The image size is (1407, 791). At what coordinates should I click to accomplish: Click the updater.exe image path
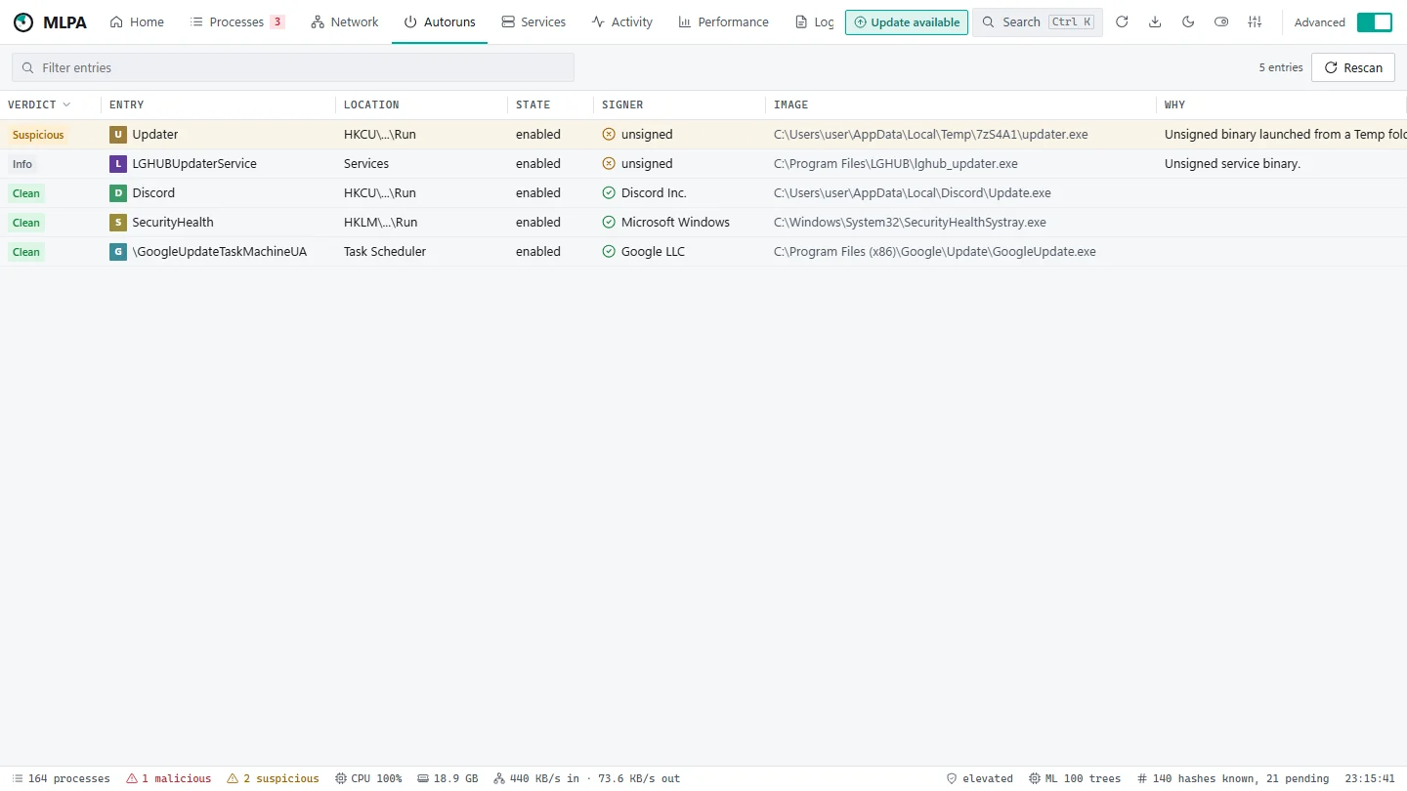[930, 135]
